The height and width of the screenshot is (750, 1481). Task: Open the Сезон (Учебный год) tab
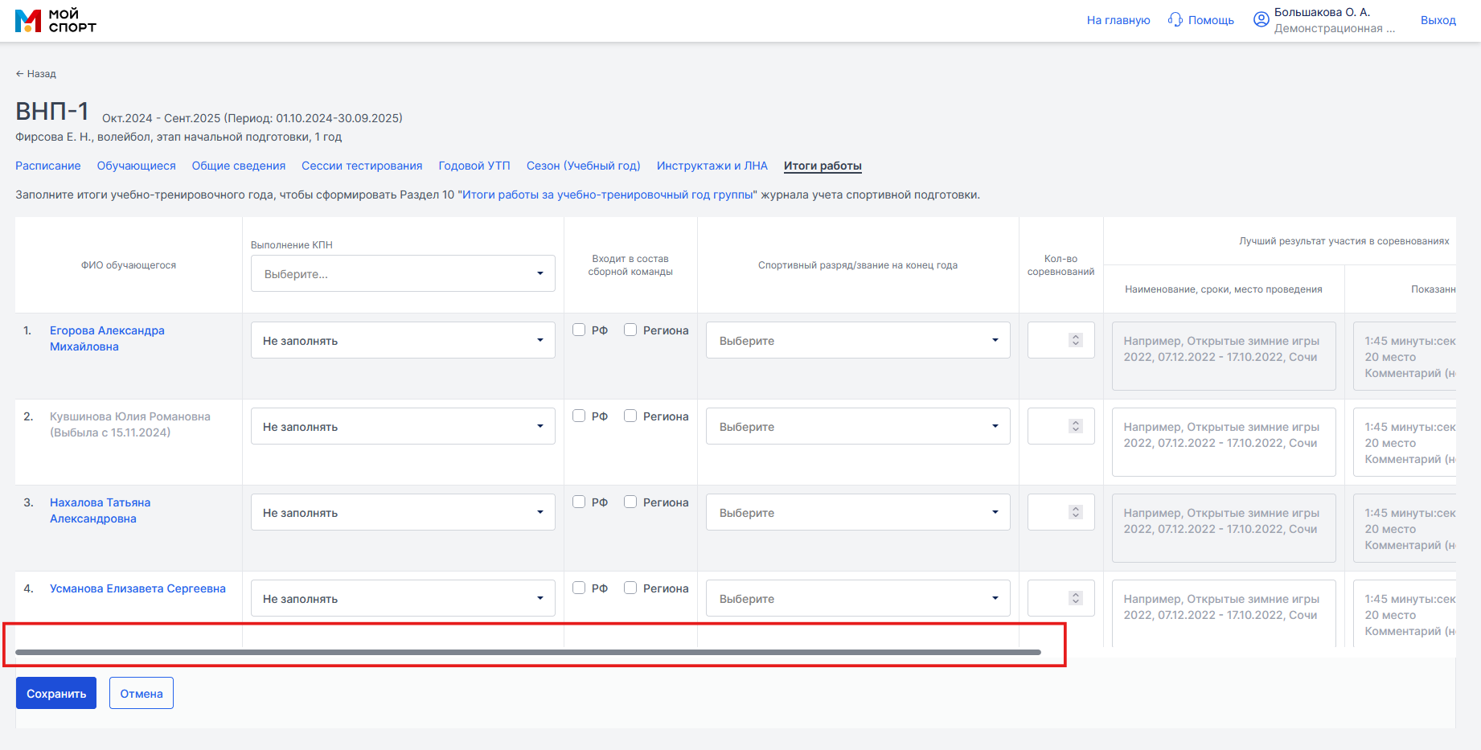(x=584, y=166)
